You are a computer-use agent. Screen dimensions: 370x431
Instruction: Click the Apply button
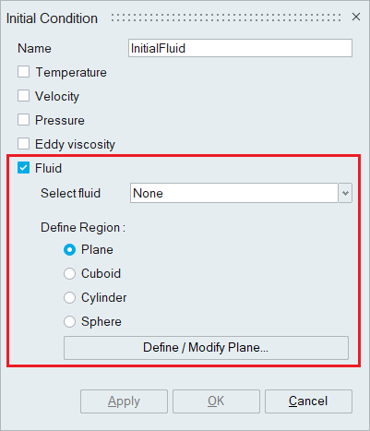[124, 401]
